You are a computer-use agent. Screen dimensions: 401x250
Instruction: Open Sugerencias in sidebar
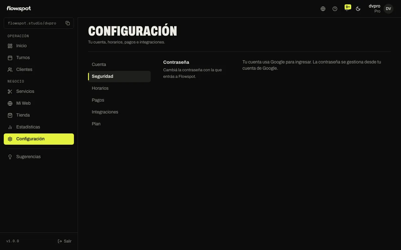39,157
